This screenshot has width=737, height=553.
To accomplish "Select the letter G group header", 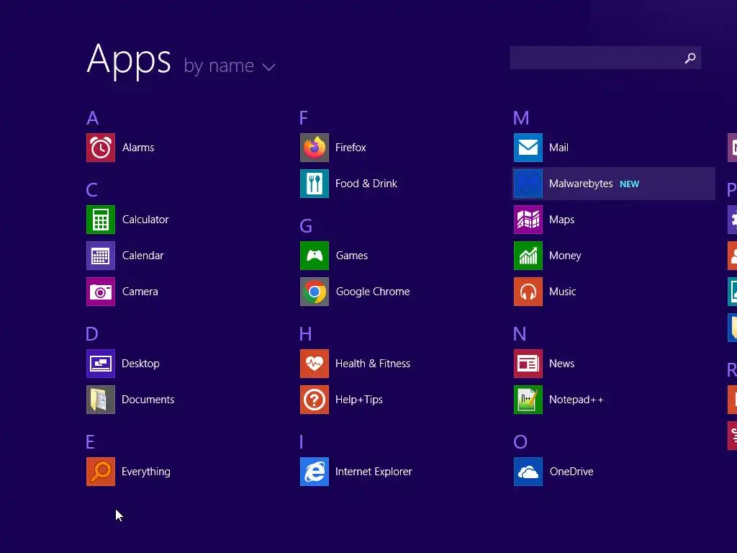I will click(306, 226).
